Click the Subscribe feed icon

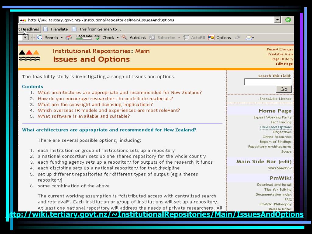point(152,37)
